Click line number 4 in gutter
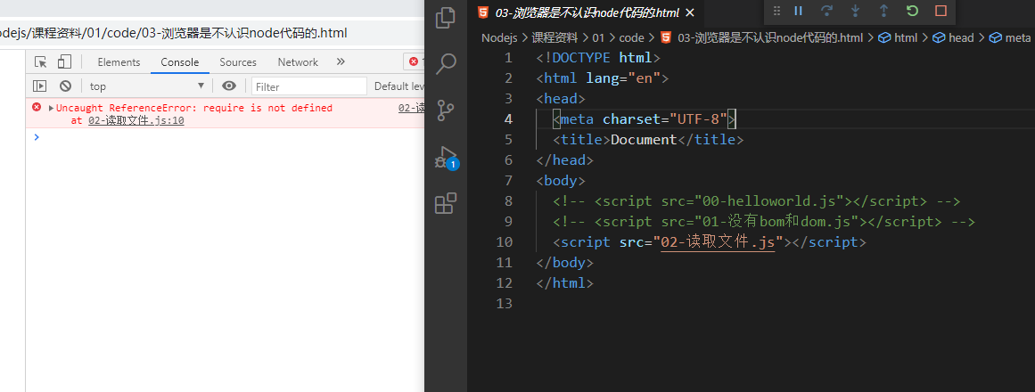Image resolution: width=1035 pixels, height=392 pixels. [x=507, y=119]
